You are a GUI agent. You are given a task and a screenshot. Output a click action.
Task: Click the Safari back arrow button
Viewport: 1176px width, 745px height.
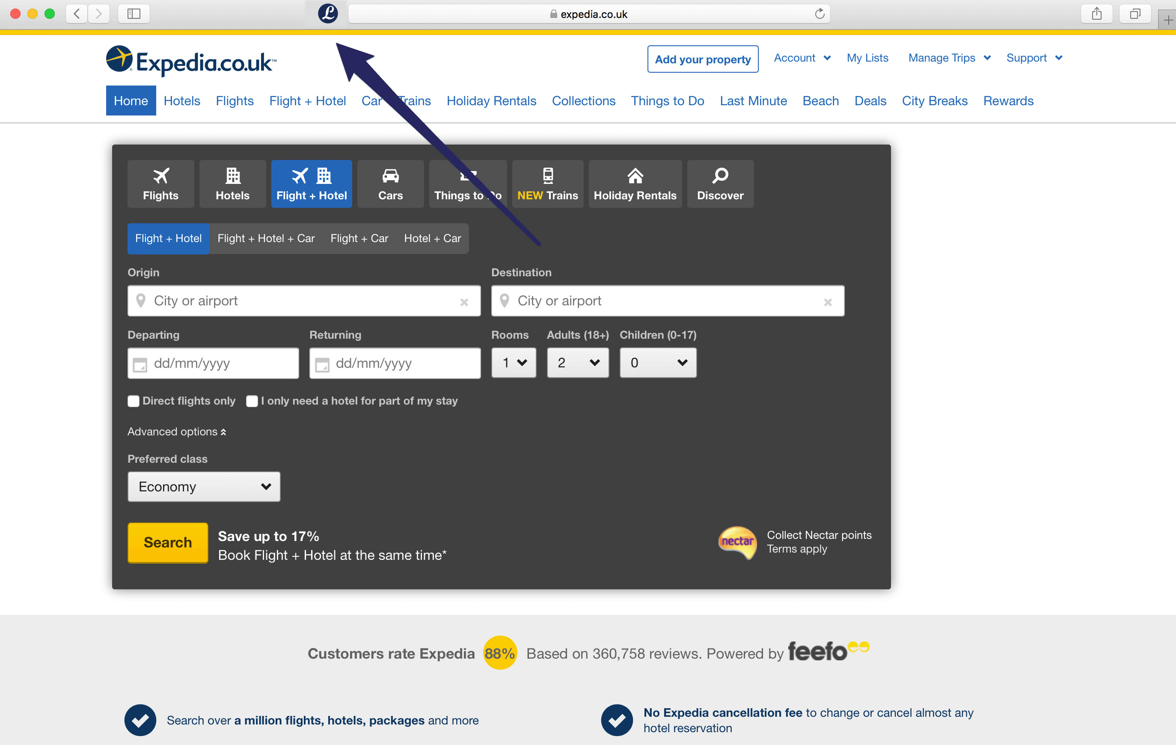pos(77,14)
